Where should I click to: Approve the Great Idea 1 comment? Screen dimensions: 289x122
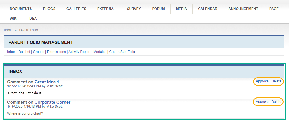(x=262, y=81)
